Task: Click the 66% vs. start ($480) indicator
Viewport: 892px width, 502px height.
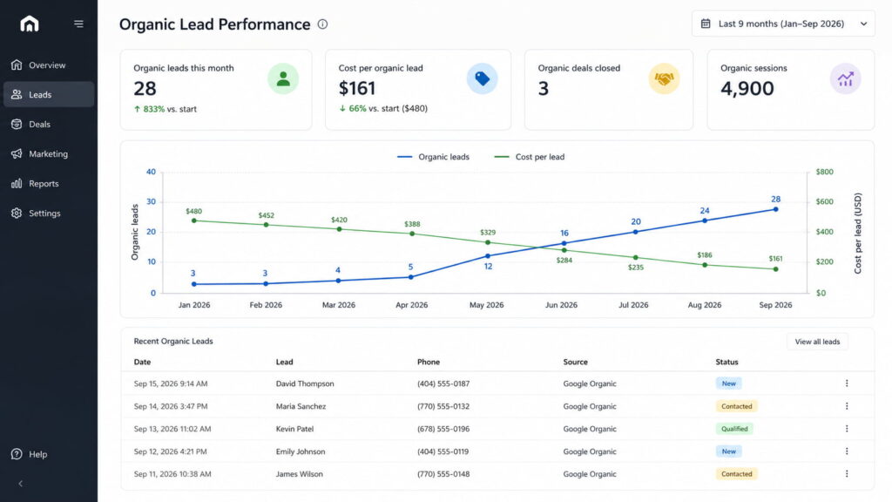Action: coord(383,108)
